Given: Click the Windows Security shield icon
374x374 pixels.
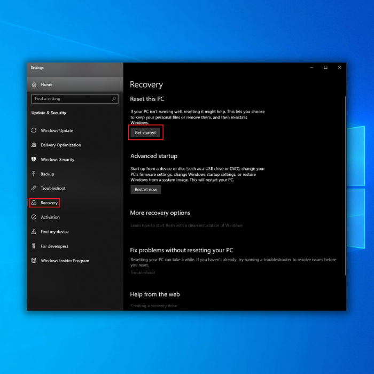Looking at the screenshot, I should point(34,159).
